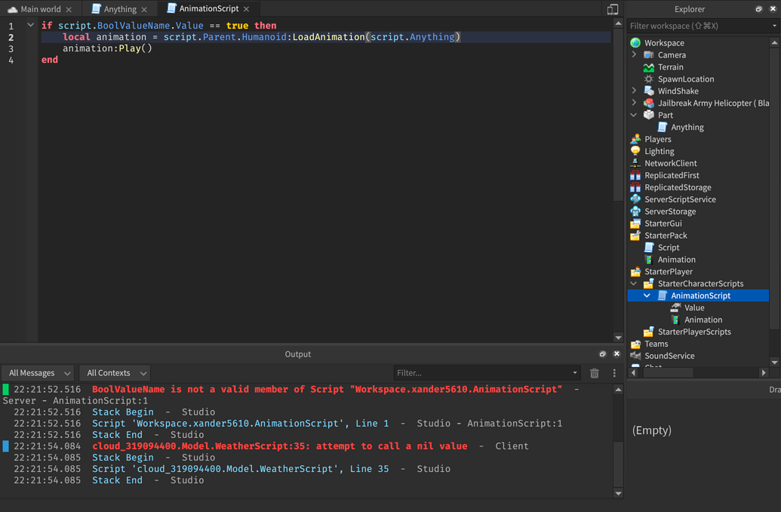Click line number 3 in the editor
The image size is (781, 512).
[x=11, y=49]
